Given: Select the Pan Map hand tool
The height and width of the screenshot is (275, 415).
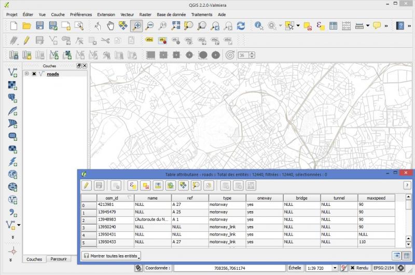Looking at the screenshot, I should [x=110, y=25].
